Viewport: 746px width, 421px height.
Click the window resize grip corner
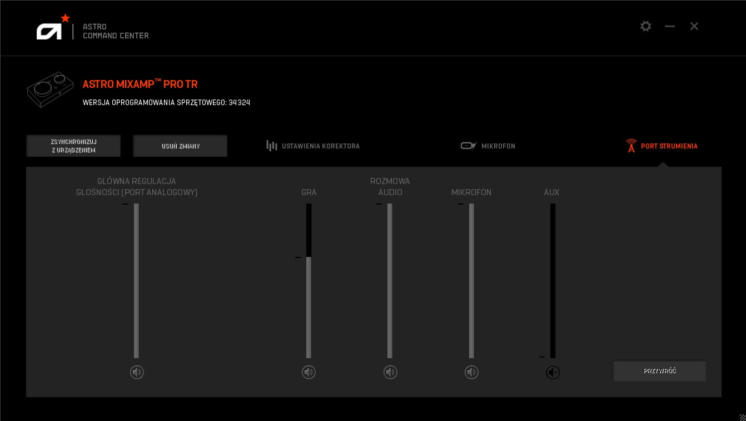coord(742,417)
